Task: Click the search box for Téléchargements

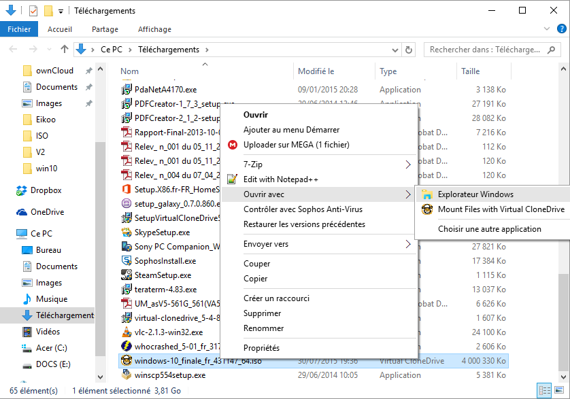Action: 490,50
